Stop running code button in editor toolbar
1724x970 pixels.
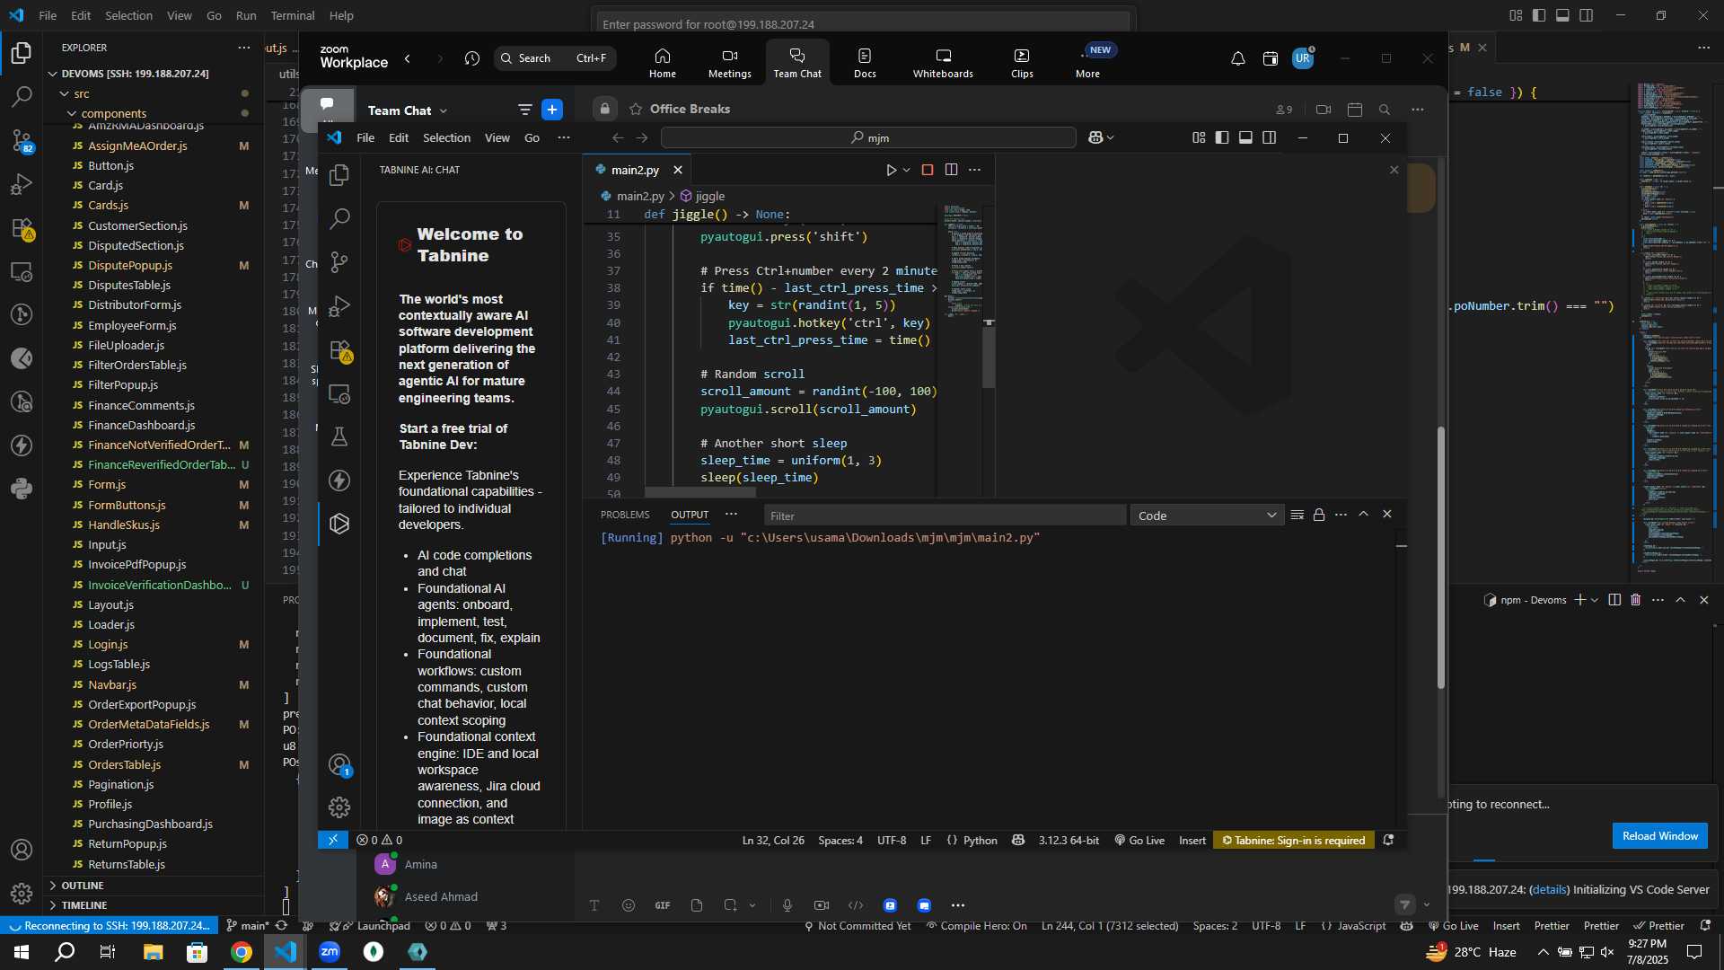(928, 170)
